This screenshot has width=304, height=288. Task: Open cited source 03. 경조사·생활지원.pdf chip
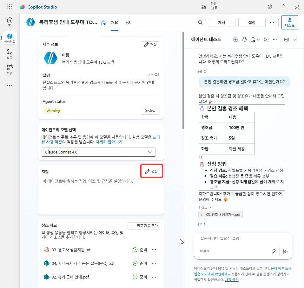pyautogui.click(x=221, y=215)
